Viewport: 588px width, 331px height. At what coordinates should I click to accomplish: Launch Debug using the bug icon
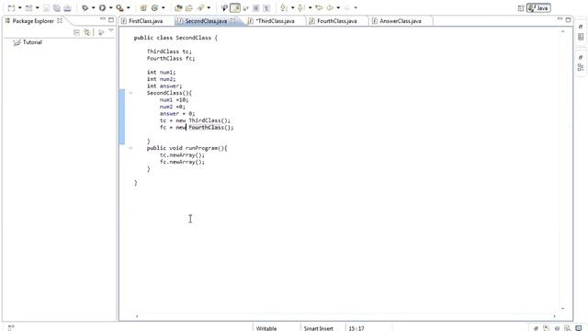coord(85,8)
